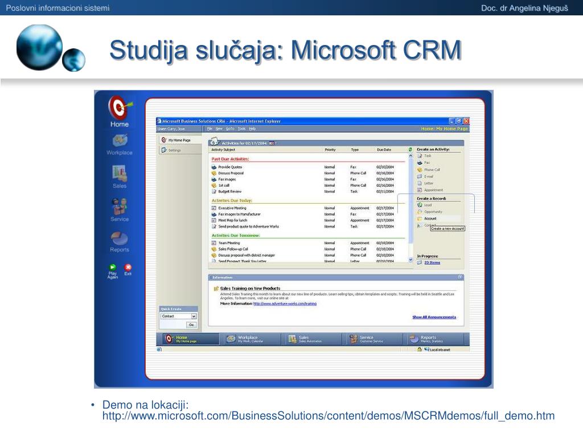Open the activities date picker dropdown

(x=273, y=143)
